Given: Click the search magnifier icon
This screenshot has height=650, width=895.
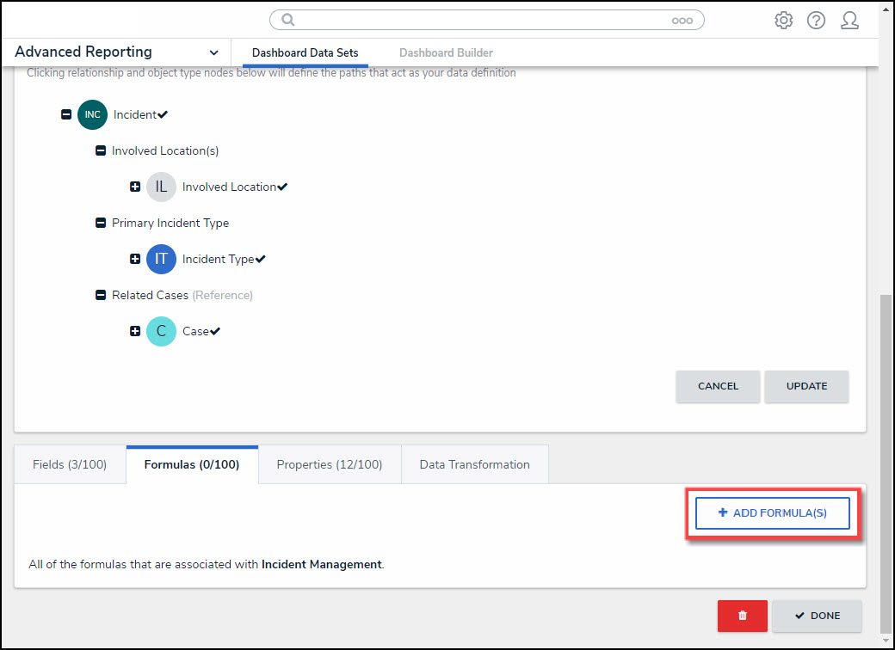Looking at the screenshot, I should point(287,20).
